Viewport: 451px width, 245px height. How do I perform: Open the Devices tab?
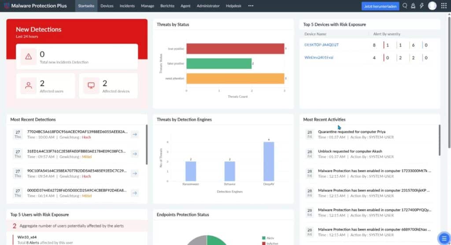pos(107,6)
